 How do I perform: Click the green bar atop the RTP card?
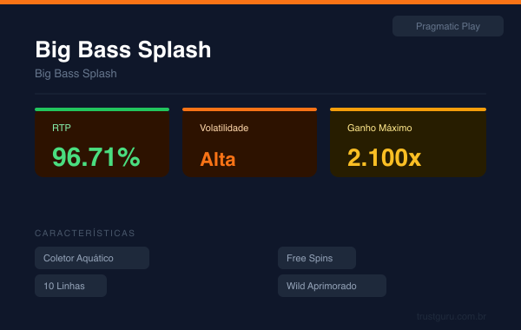(x=102, y=109)
